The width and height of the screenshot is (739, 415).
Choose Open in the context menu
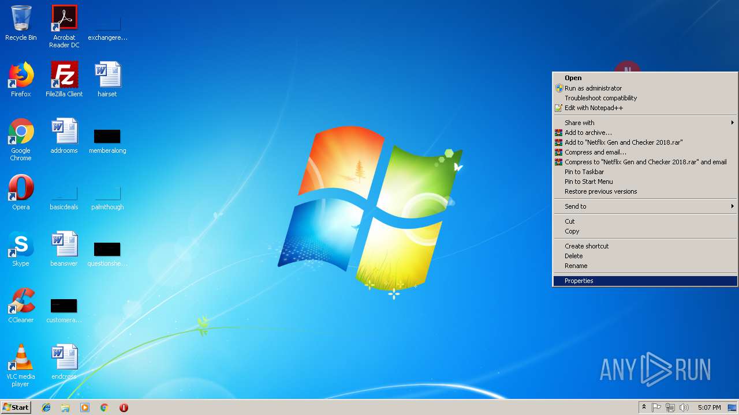(645, 78)
